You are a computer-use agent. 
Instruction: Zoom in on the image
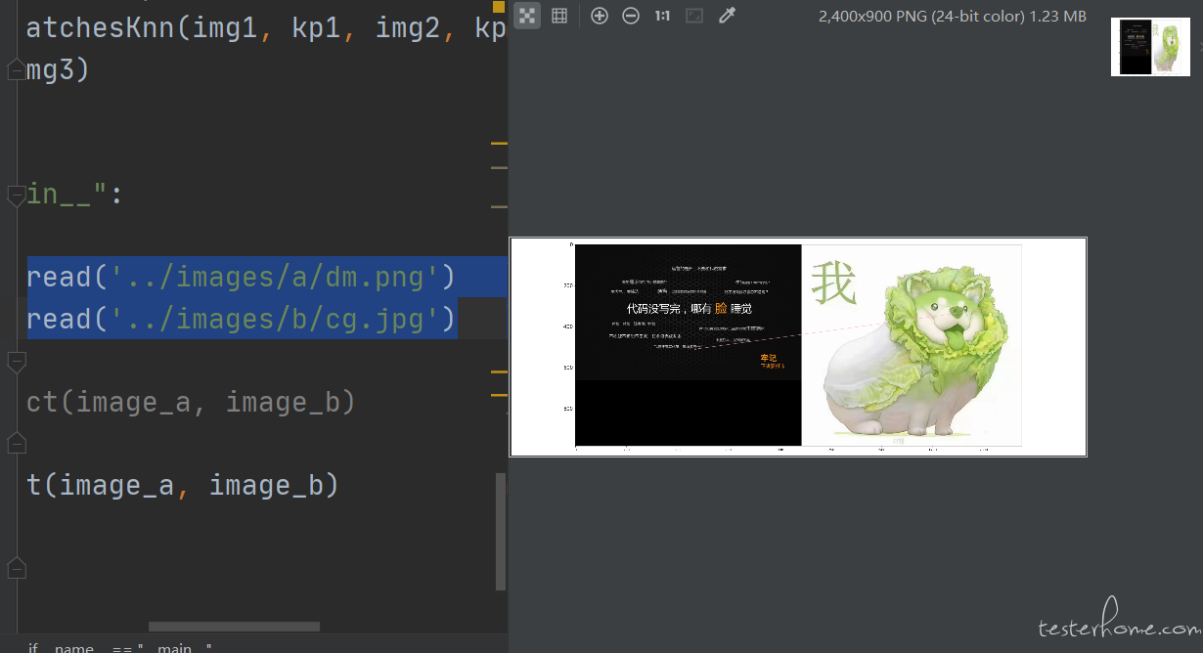click(600, 16)
